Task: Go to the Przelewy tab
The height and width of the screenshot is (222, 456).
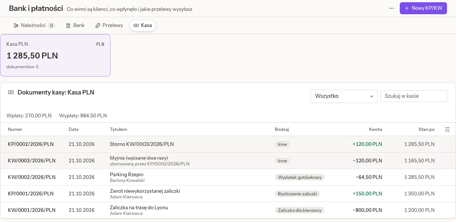Action: coord(109,25)
